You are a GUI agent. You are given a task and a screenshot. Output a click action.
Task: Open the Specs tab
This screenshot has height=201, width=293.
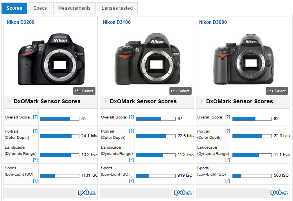tap(40, 8)
